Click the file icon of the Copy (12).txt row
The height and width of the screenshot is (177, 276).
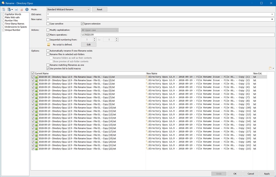(37, 115)
